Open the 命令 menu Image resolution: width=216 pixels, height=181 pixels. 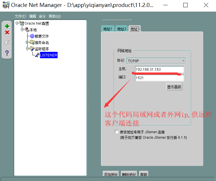click(x=42, y=16)
